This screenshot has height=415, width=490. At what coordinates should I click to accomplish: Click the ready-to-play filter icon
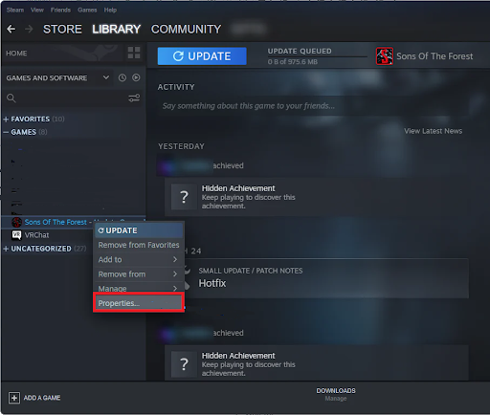click(136, 77)
